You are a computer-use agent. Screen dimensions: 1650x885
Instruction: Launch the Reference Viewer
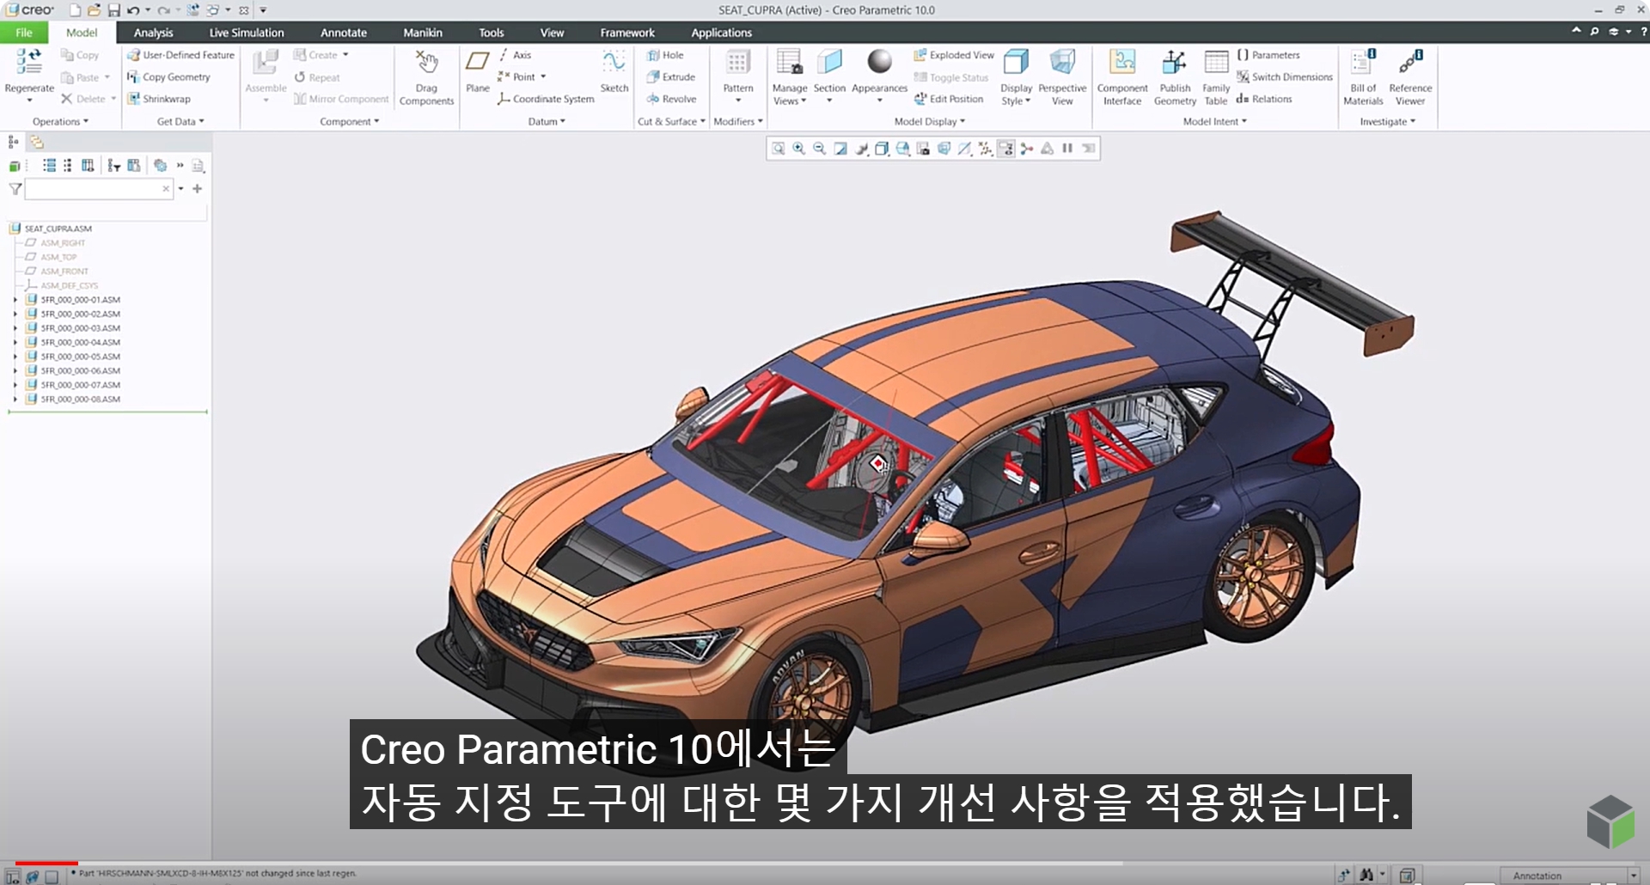(1410, 78)
